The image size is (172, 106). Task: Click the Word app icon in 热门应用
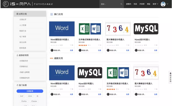coord(62,29)
